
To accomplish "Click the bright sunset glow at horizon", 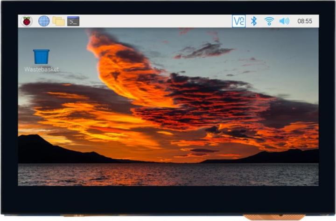I will point(167,155).
